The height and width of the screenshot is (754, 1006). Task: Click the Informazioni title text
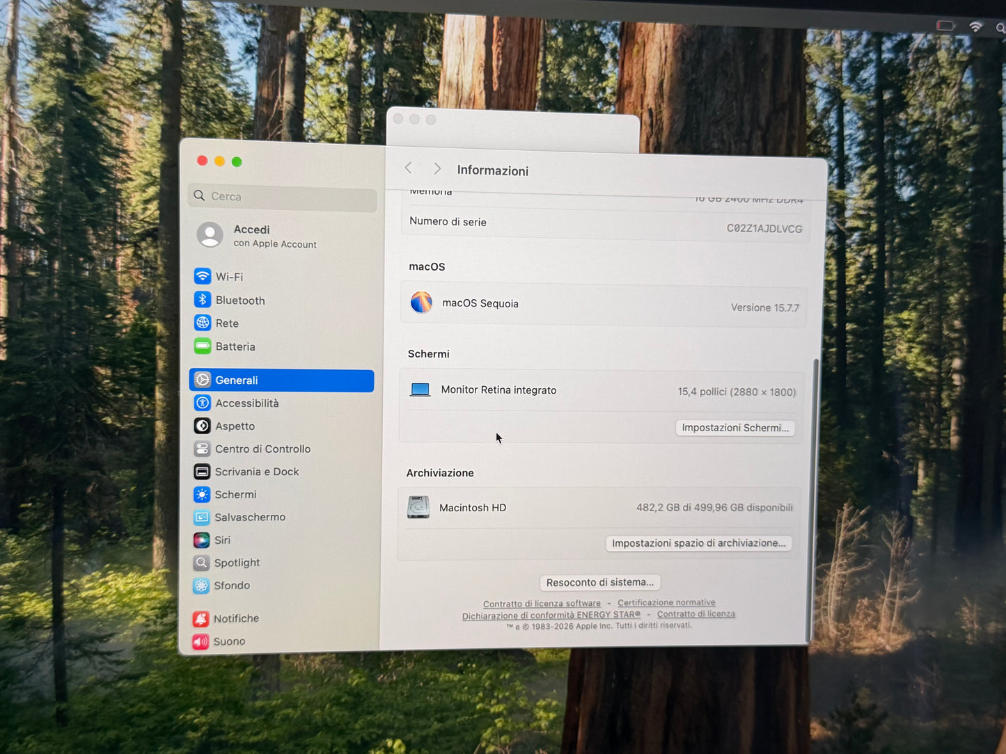point(493,170)
